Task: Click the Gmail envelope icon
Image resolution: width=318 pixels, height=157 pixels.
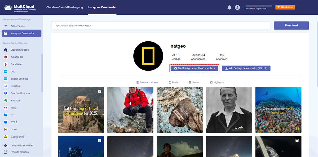Action: coord(6,130)
